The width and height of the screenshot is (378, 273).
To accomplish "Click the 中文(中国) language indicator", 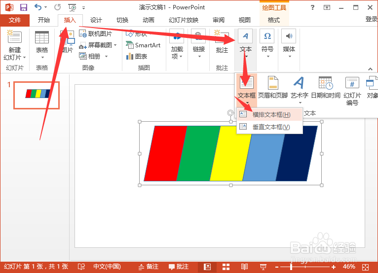I will (x=107, y=267).
